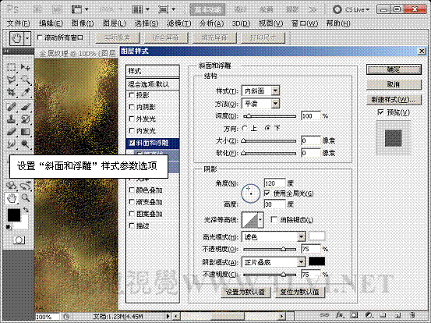This screenshot has height=323, width=431.
Task: Select the Clone Stamp tool
Action: tap(11, 119)
